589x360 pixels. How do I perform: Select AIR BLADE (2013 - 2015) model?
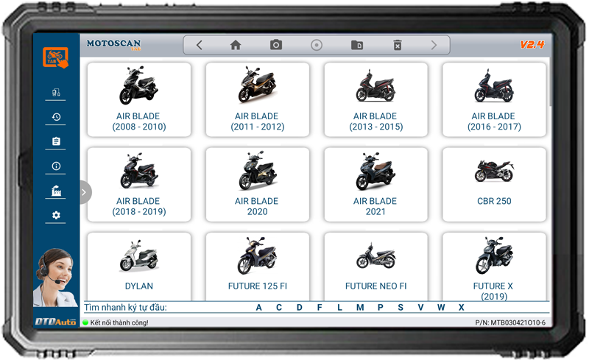pos(375,100)
